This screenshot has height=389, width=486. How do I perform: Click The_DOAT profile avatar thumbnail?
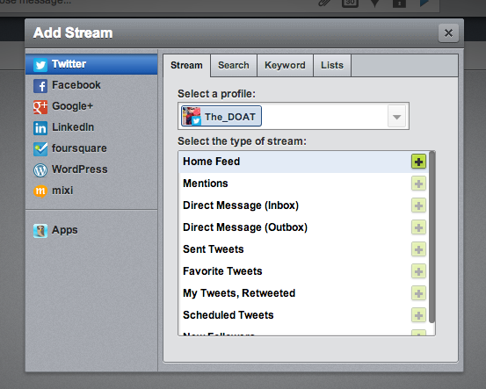(192, 116)
